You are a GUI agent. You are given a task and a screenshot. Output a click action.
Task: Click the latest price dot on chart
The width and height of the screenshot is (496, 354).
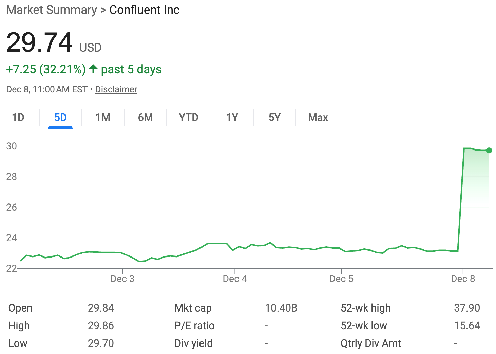(x=489, y=150)
